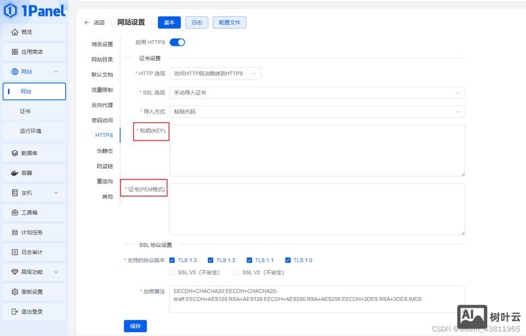Expand the 主机 sidebar group chevron

tap(56, 193)
